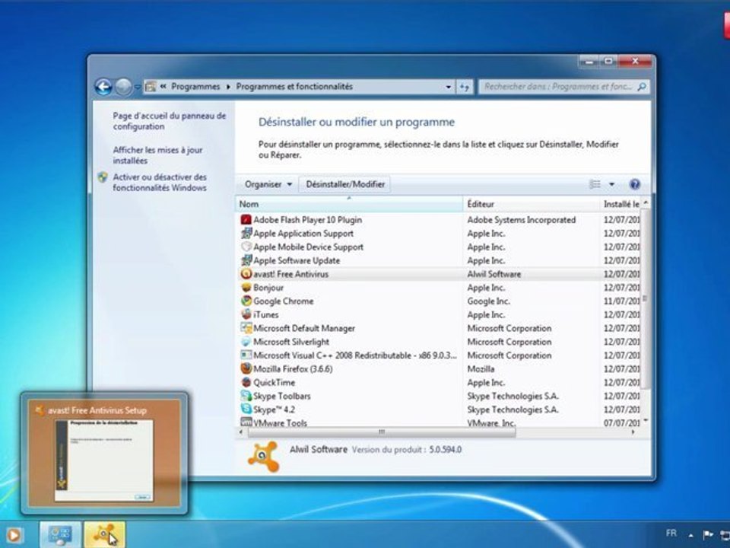Viewport: 730px width, 548px height.
Task: Click Google Inc. publisher cell
Action: (488, 301)
